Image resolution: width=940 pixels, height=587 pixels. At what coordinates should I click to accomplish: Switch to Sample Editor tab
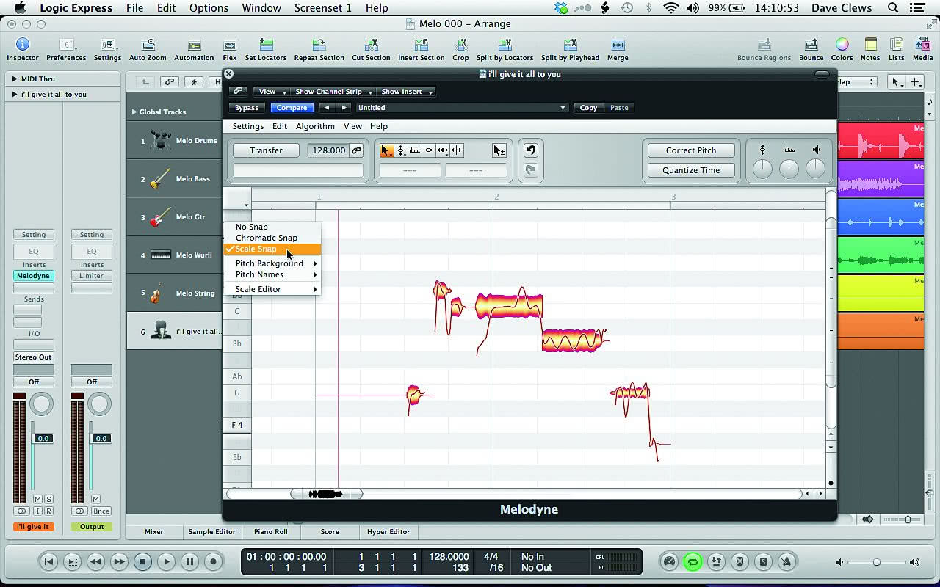212,532
